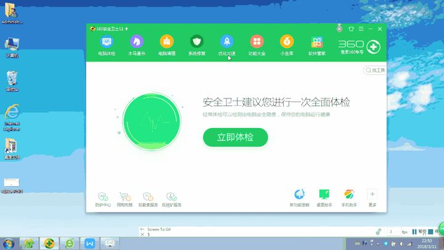This screenshot has width=444, height=250.
Task: Open the 手机助手 phone assistant icon
Action: tap(349, 198)
